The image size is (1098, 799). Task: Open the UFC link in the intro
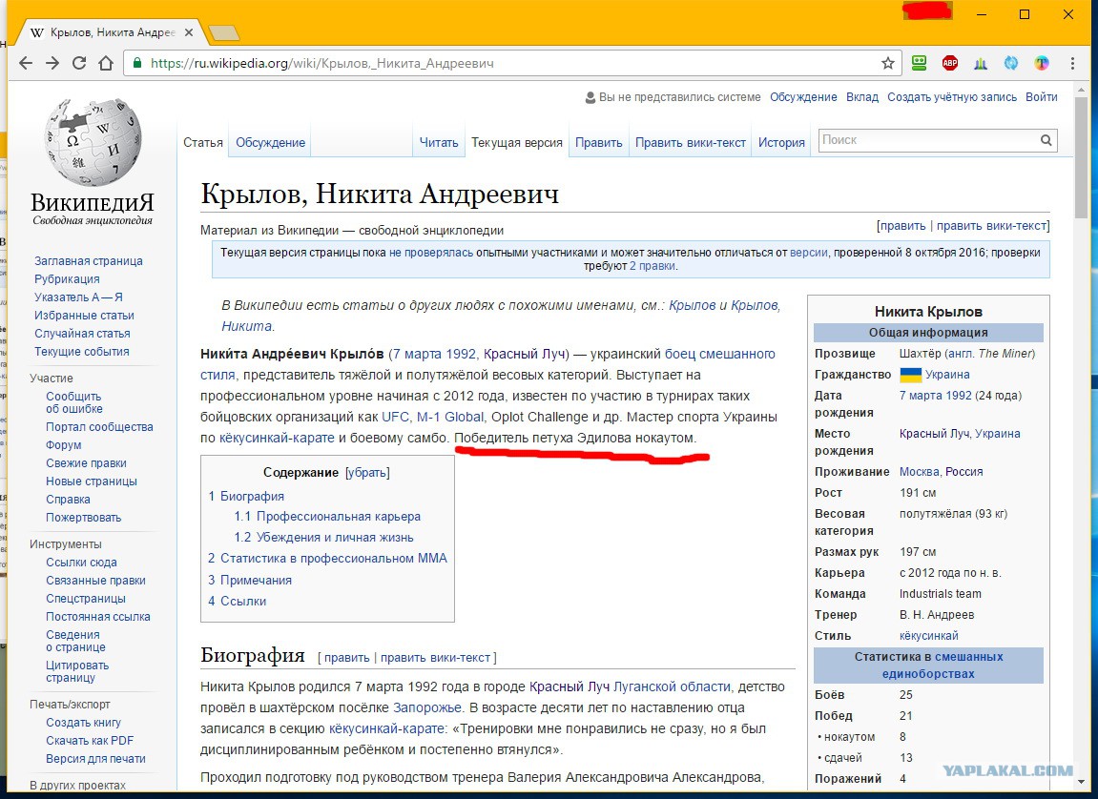coord(395,417)
